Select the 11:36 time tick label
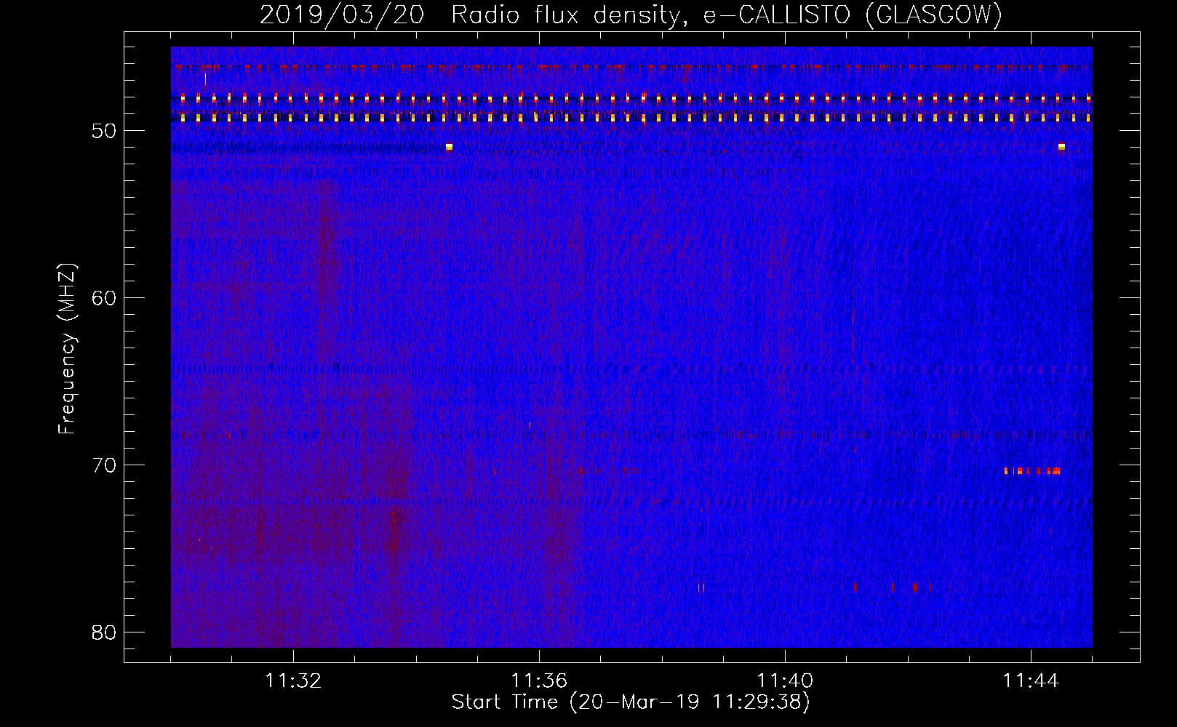Viewport: 1177px width, 727px height. coord(539,680)
